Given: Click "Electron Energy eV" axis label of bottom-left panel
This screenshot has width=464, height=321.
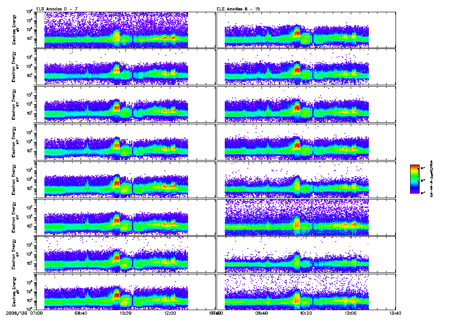Looking at the screenshot, I should click(15, 292).
